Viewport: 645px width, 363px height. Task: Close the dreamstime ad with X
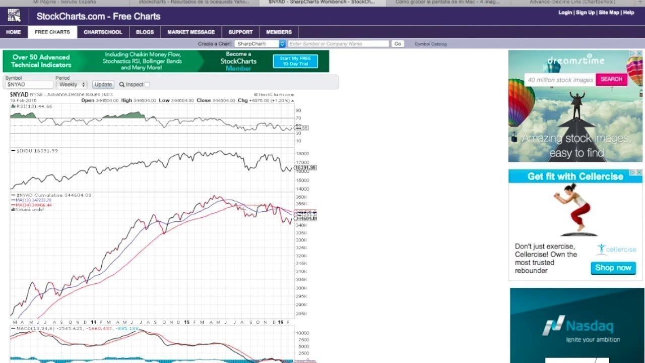click(639, 53)
